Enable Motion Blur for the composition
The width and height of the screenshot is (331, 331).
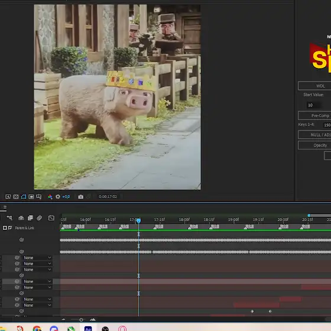click(39, 218)
